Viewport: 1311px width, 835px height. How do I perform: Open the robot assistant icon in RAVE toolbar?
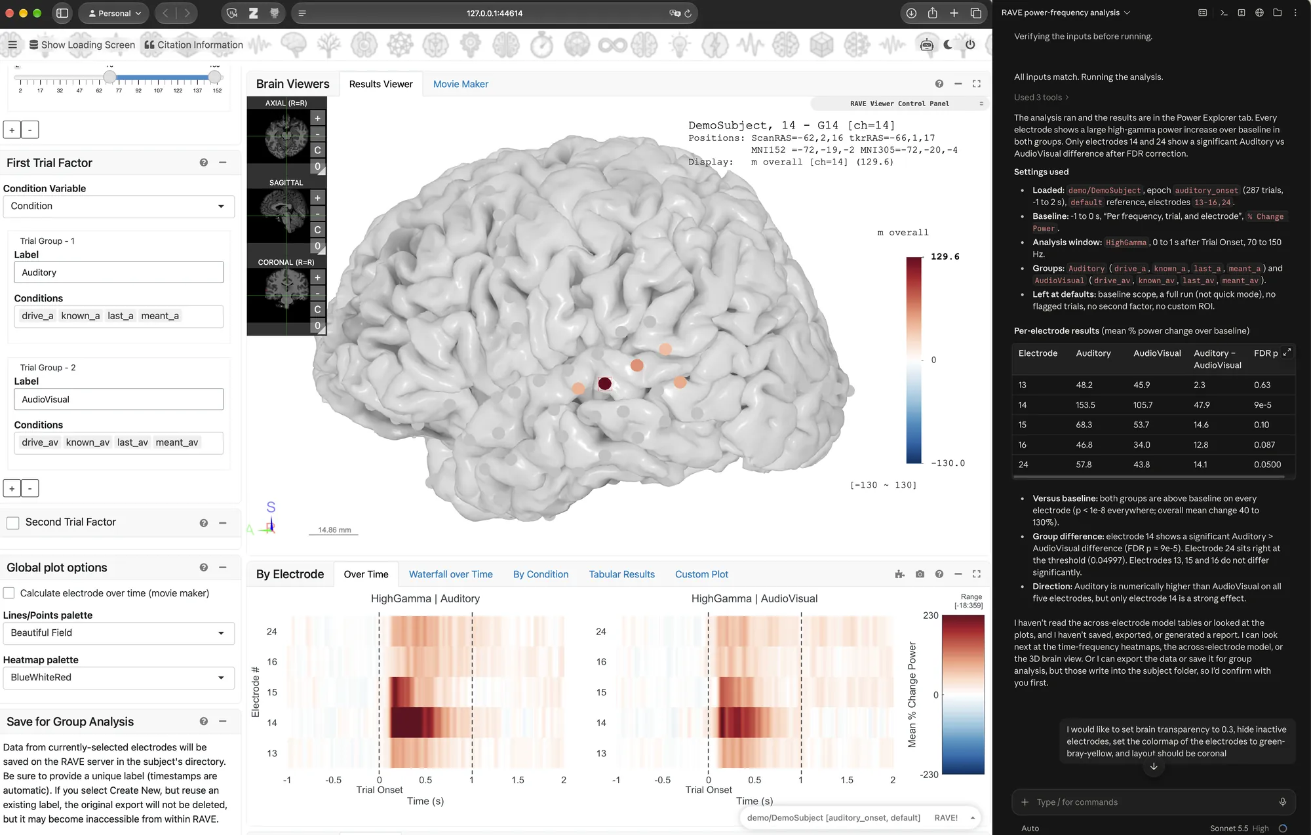coord(926,45)
